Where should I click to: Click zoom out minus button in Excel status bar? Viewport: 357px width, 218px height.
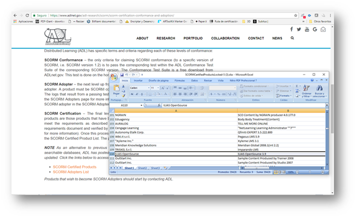pyautogui.click(x=297, y=172)
